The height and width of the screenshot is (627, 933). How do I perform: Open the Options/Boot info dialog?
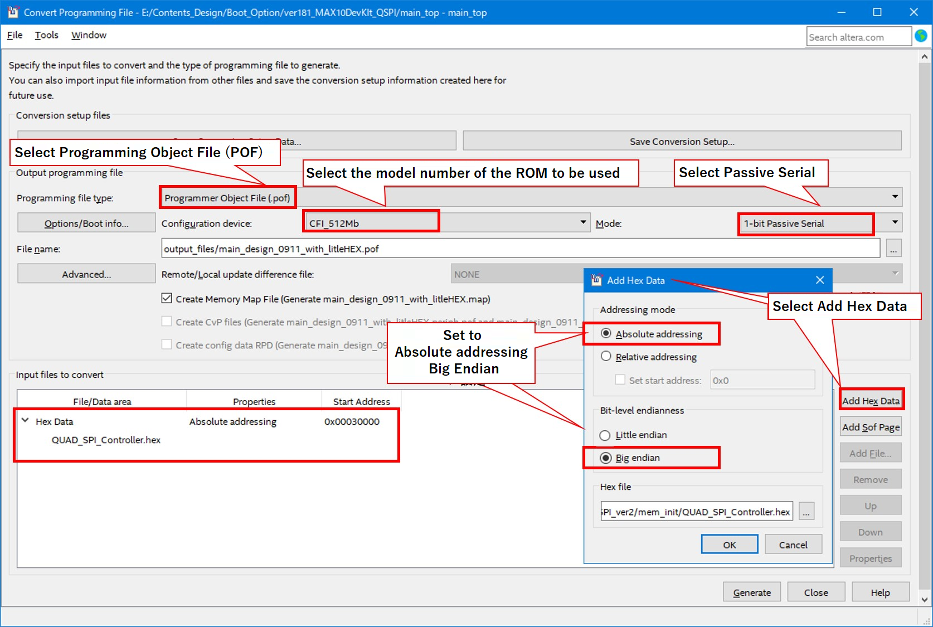click(x=86, y=222)
